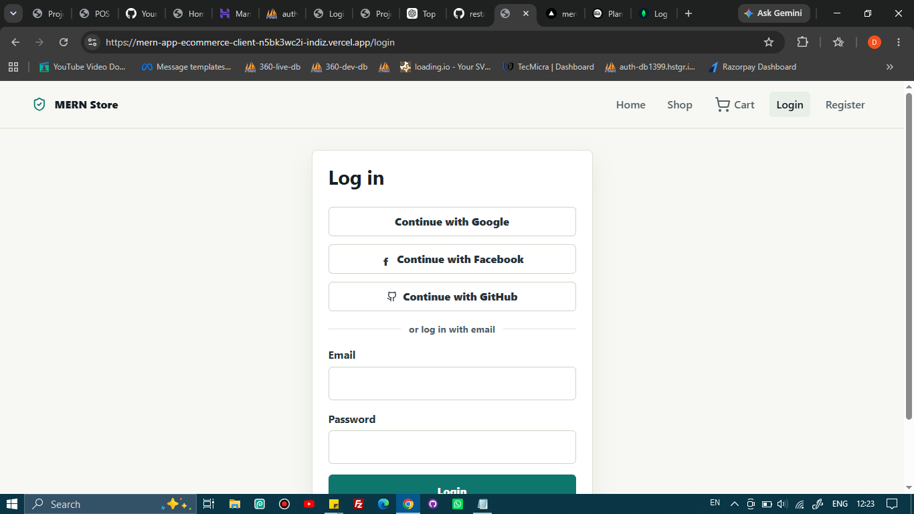Open the apps grid icon in bookmarks bar
The width and height of the screenshot is (914, 514).
tap(13, 67)
